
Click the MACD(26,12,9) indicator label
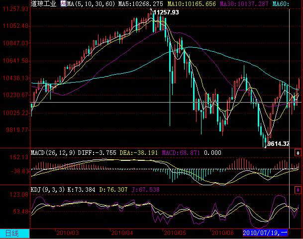[53, 153]
